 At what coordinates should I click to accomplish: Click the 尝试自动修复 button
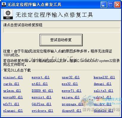coord(61,40)
